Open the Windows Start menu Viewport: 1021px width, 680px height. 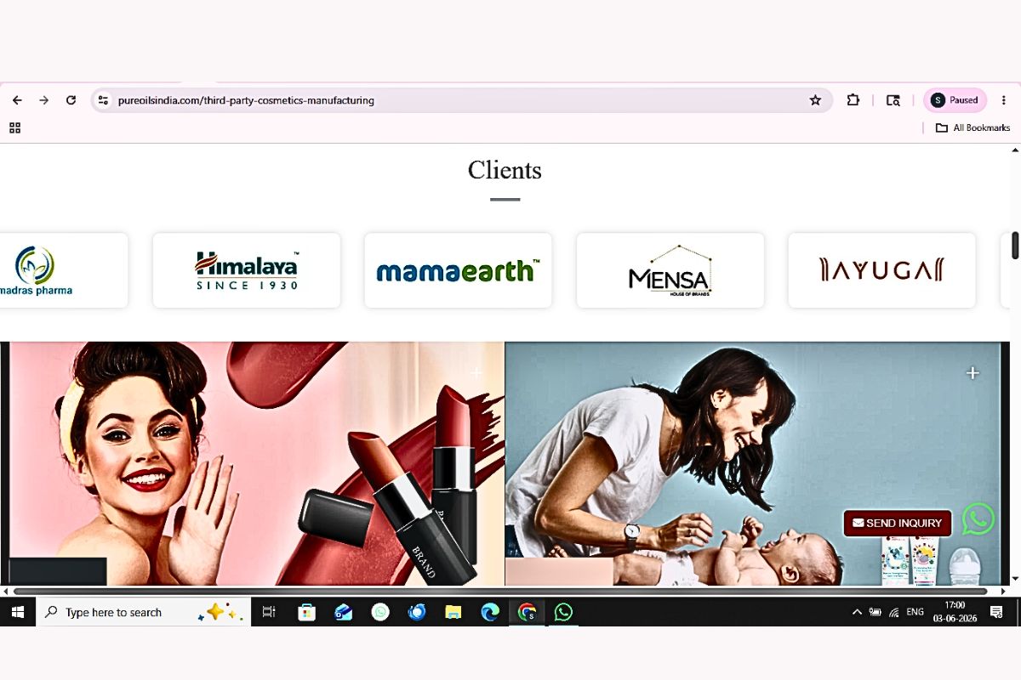click(x=18, y=612)
